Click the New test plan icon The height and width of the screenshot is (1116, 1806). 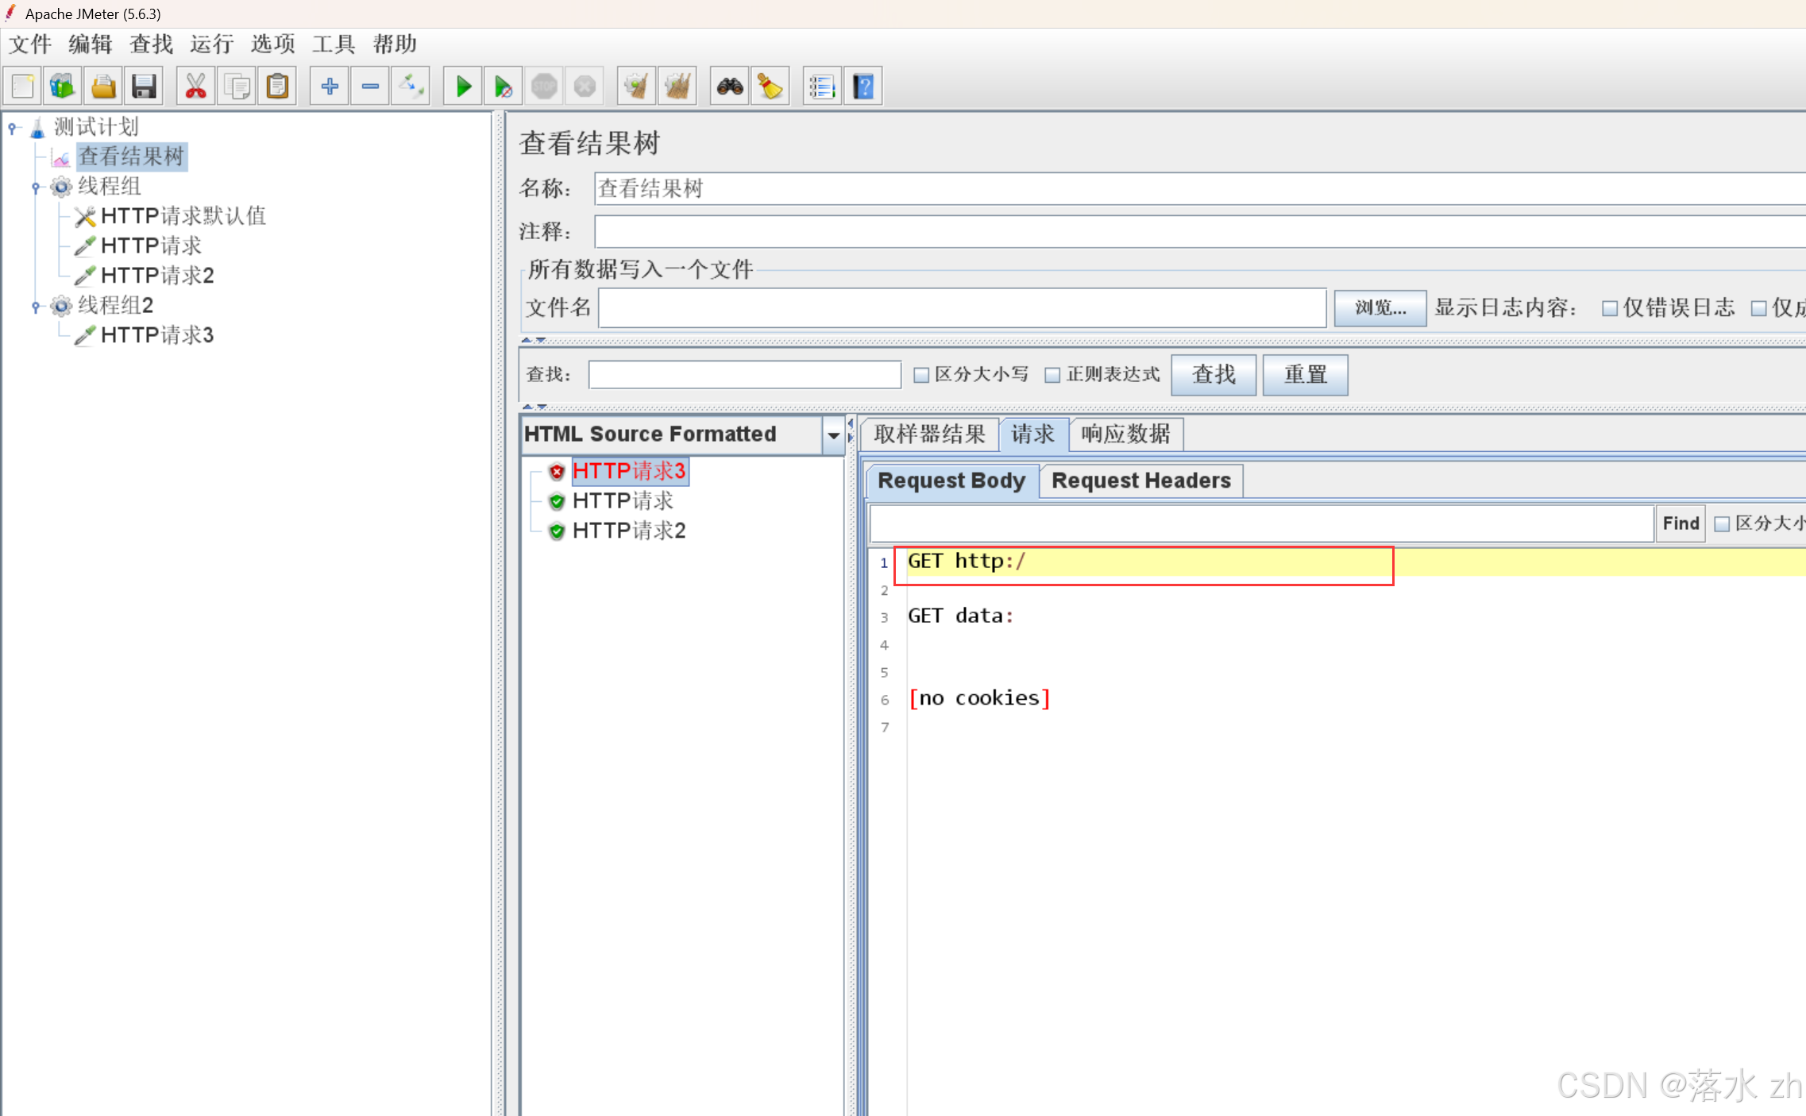tap(23, 86)
